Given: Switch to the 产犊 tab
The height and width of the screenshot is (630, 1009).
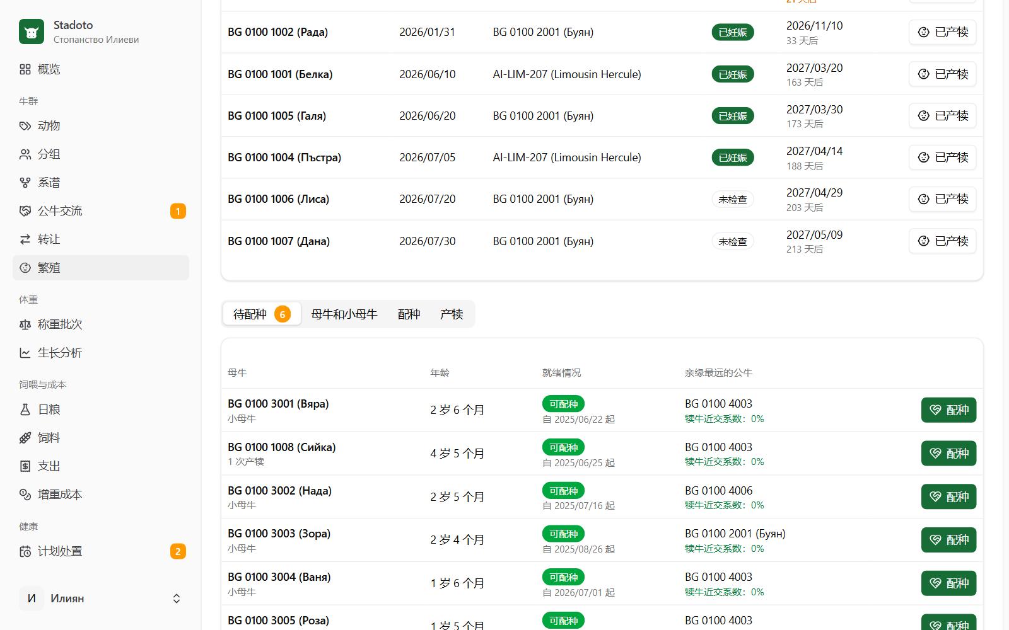Looking at the screenshot, I should 452,314.
